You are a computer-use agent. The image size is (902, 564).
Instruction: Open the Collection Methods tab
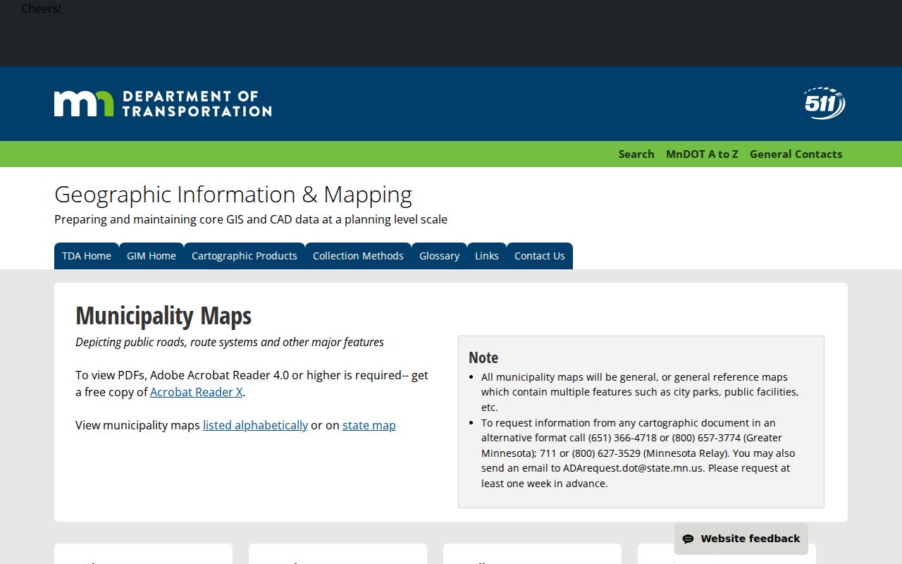point(358,256)
